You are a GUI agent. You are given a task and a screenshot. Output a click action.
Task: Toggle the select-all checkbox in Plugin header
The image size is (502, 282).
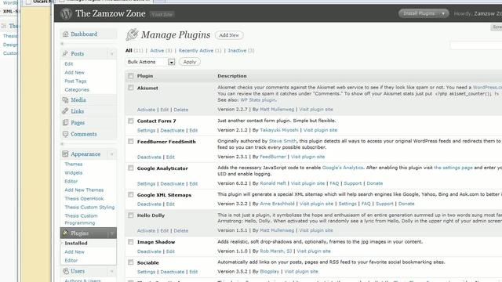pos(131,76)
